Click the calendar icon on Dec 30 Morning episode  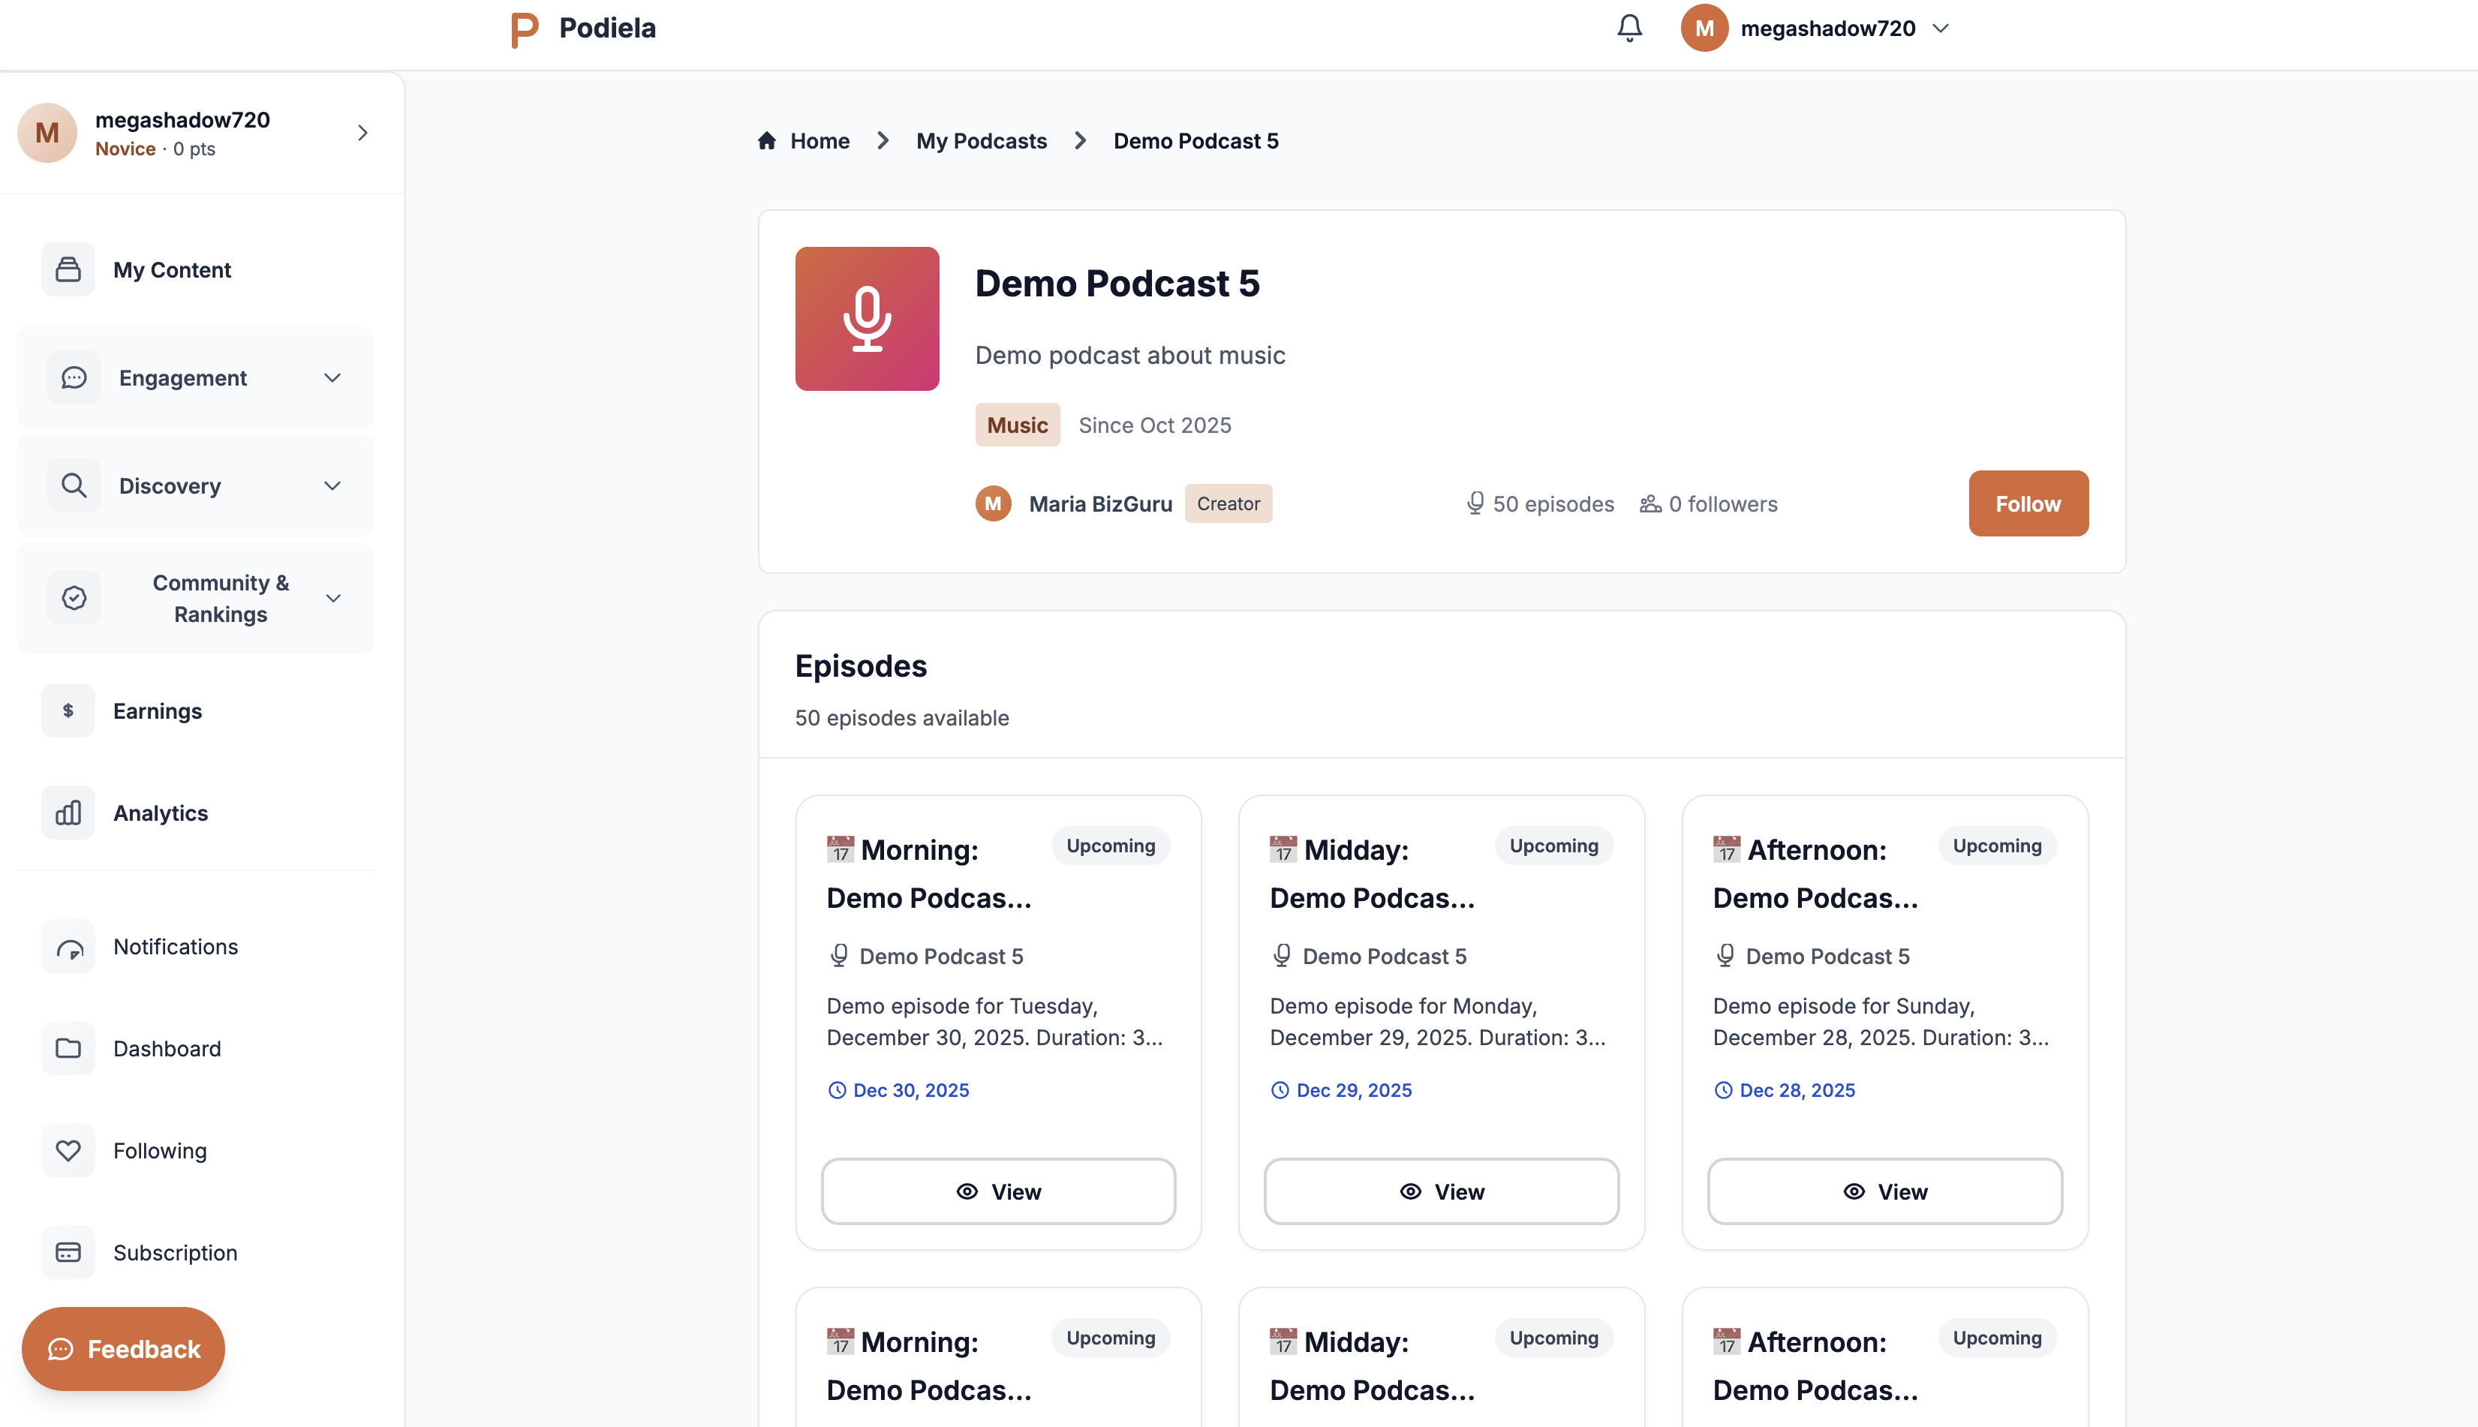coord(840,849)
